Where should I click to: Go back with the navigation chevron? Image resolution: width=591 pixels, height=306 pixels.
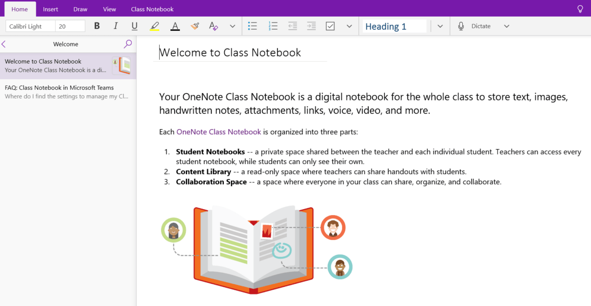tap(4, 44)
